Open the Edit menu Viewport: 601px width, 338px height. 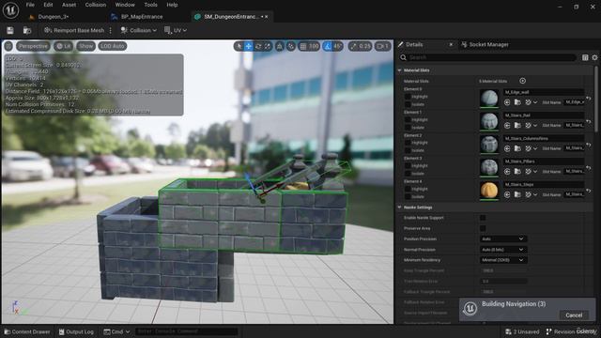click(48, 5)
